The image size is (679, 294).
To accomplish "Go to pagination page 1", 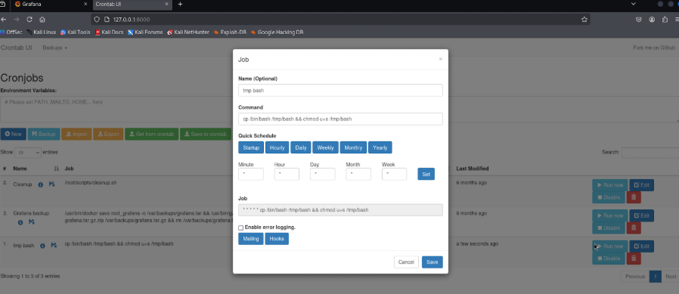I will (656, 277).
